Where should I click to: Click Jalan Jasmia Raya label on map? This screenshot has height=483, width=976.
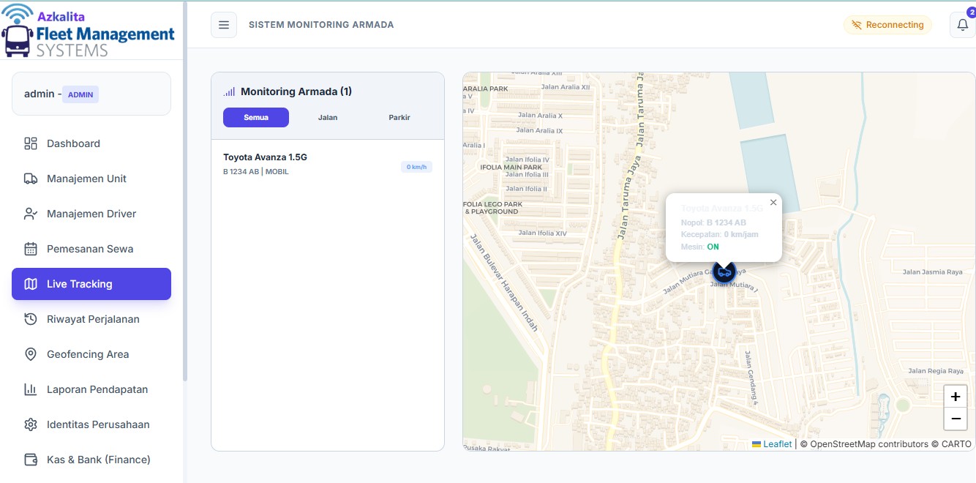point(933,272)
